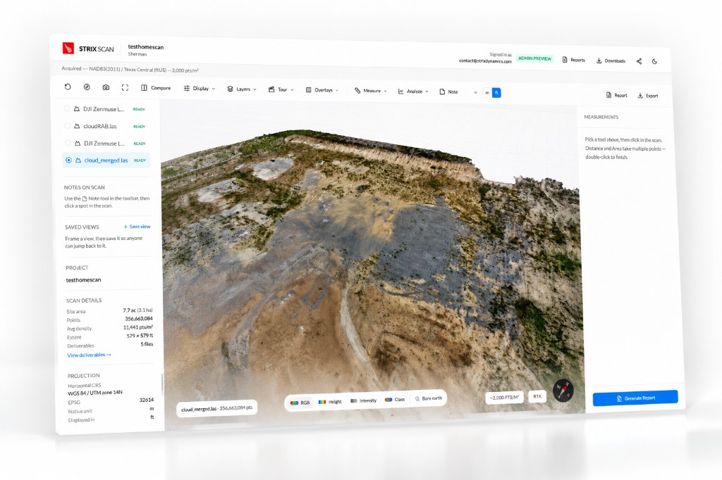The height and width of the screenshot is (480, 722).
Task: Click the Site area value 7.7 ac
Action: coord(137,310)
